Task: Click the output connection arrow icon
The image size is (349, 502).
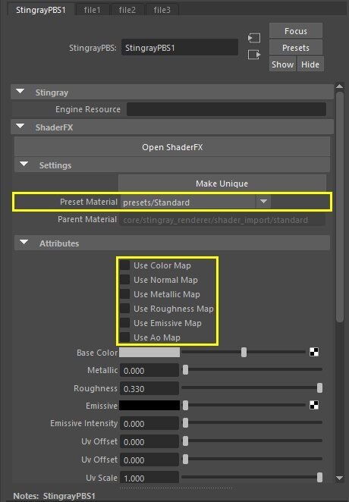Action: [254, 55]
